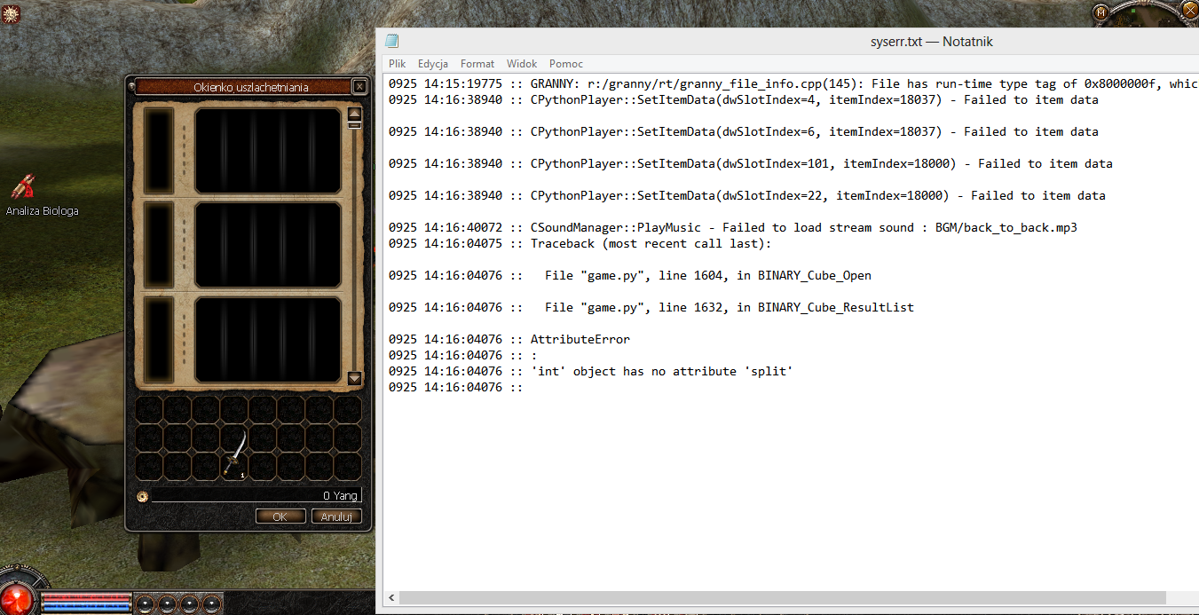
Task: Open the Plik menu
Action: click(397, 64)
